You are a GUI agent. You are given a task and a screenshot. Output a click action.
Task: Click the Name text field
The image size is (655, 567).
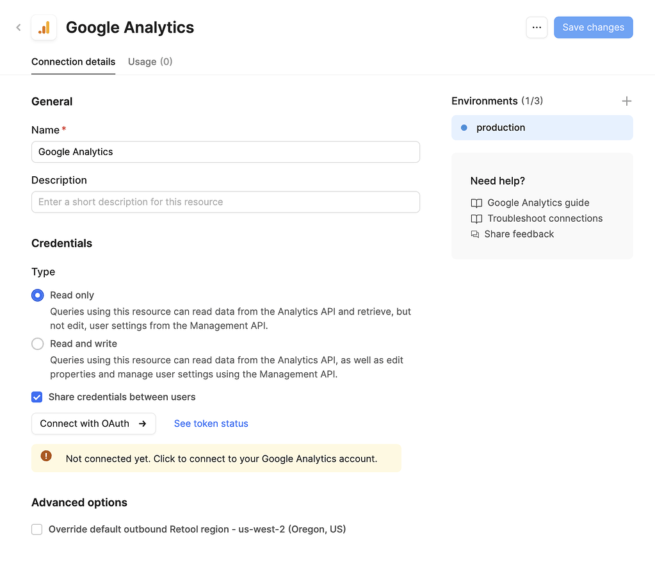point(225,152)
